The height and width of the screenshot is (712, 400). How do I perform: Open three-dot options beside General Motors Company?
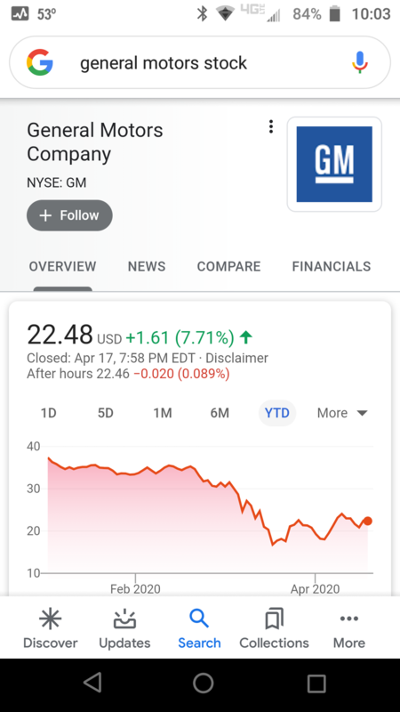coord(271,126)
